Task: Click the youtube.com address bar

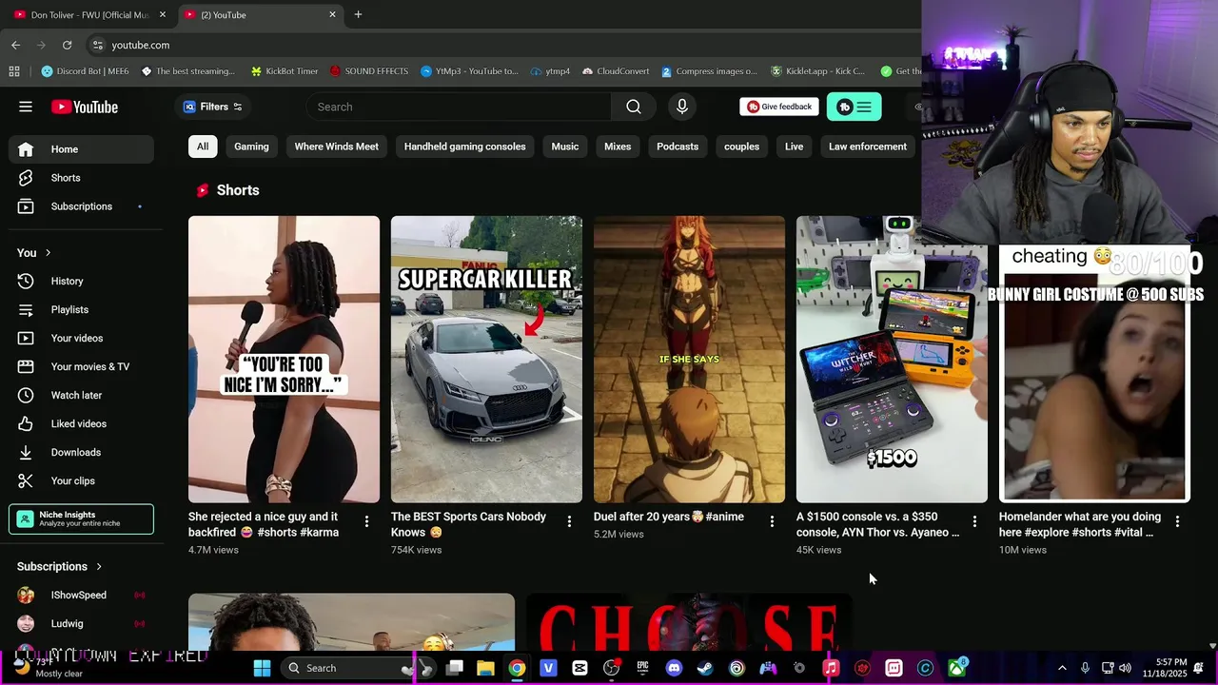Action: (x=504, y=45)
